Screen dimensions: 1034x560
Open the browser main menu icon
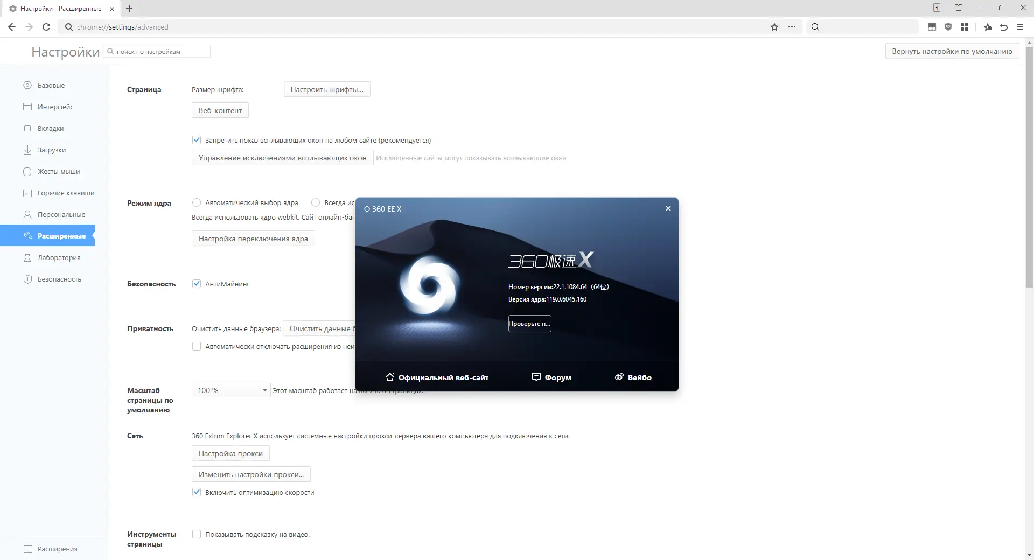point(1019,27)
